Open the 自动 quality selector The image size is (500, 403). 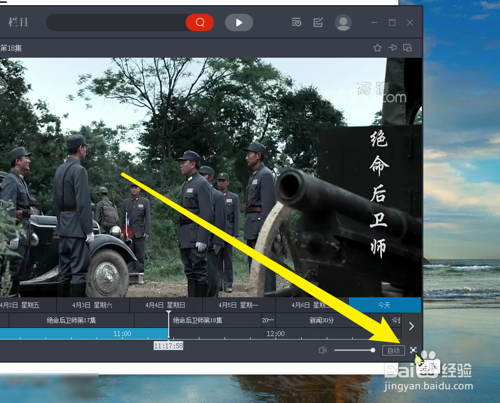click(x=394, y=350)
